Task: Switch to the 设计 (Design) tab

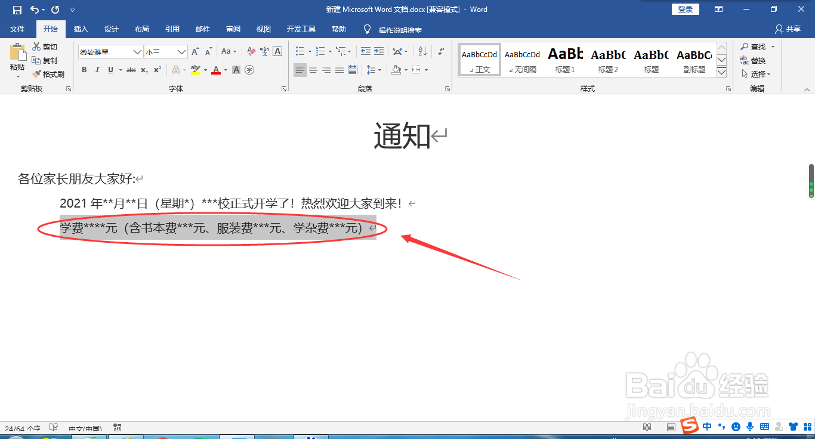Action: point(112,29)
